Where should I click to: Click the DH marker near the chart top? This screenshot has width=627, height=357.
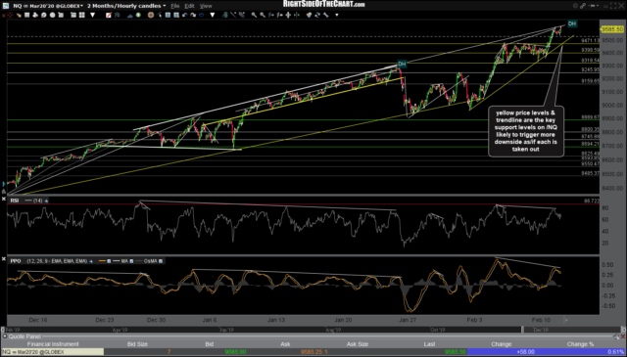(572, 23)
